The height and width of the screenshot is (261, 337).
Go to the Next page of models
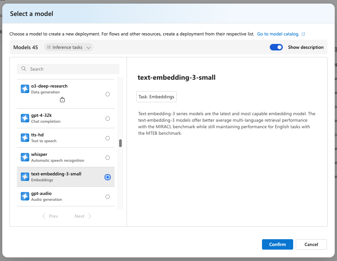click(x=83, y=216)
